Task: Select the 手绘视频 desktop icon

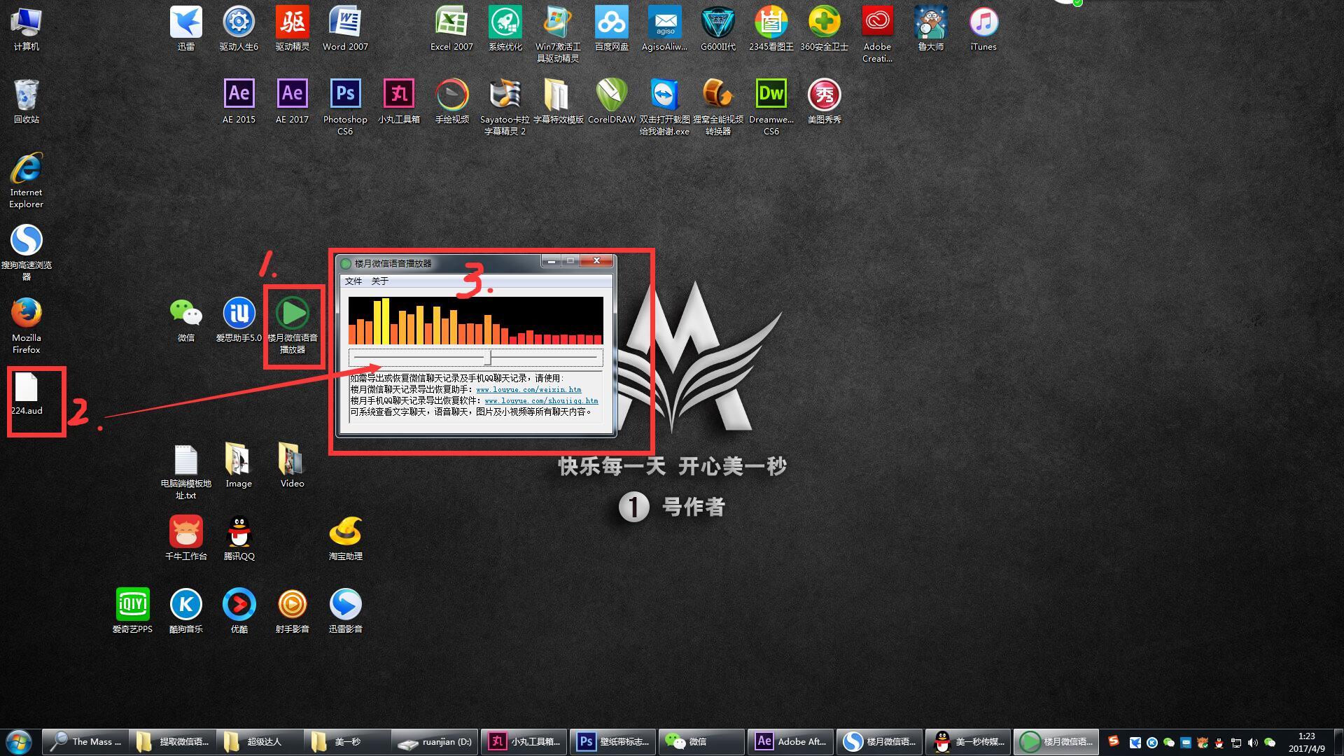Action: click(451, 101)
